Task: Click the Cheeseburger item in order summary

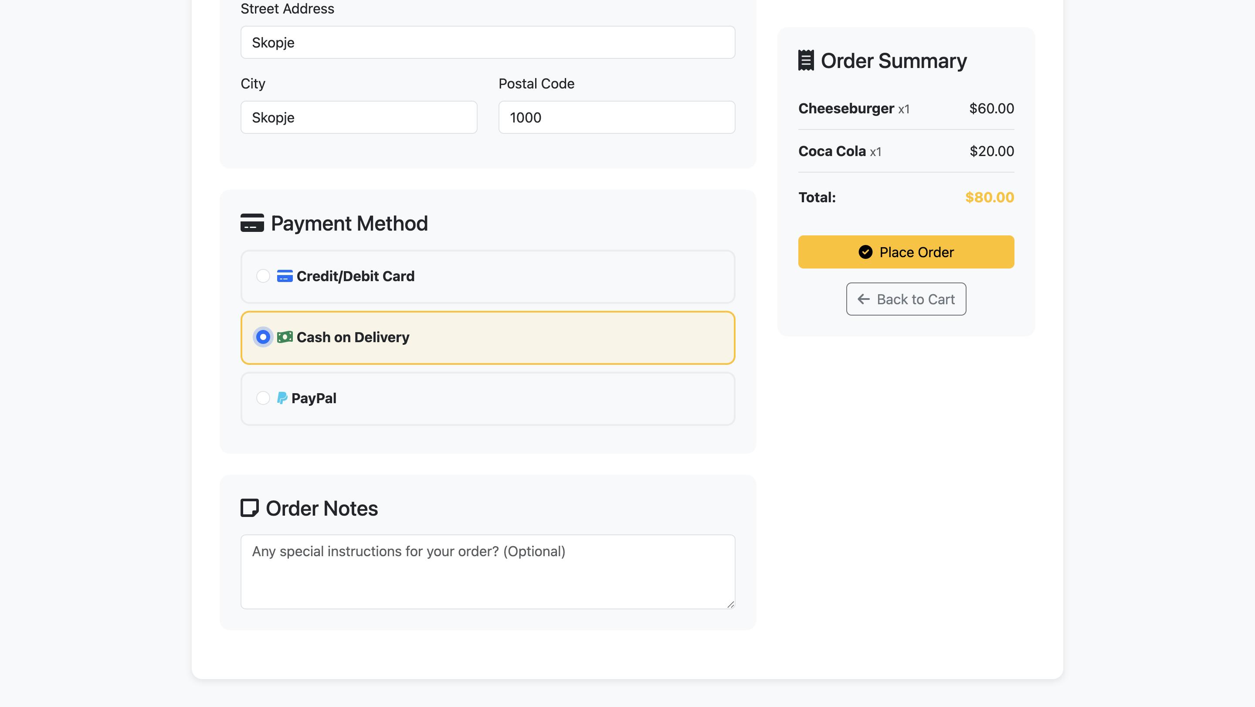Action: 846,108
